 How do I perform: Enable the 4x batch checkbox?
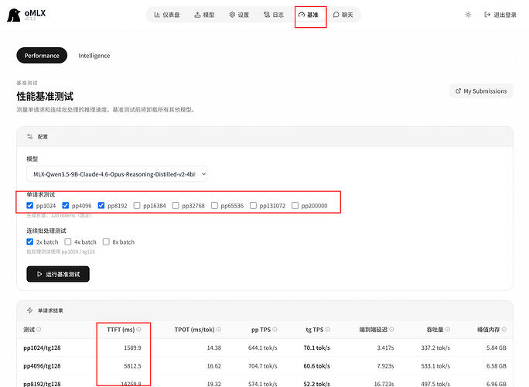click(68, 241)
